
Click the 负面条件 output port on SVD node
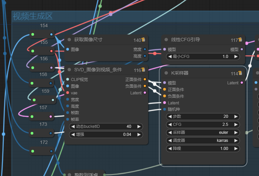(145, 86)
